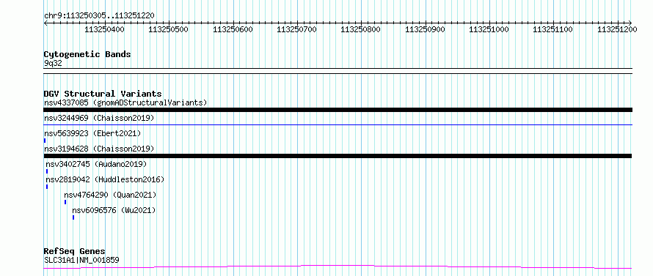Click ruler position 113251100
The width and height of the screenshot is (653, 276).
pos(553,29)
